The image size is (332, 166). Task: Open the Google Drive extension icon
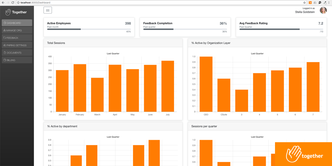tap(315, 2)
